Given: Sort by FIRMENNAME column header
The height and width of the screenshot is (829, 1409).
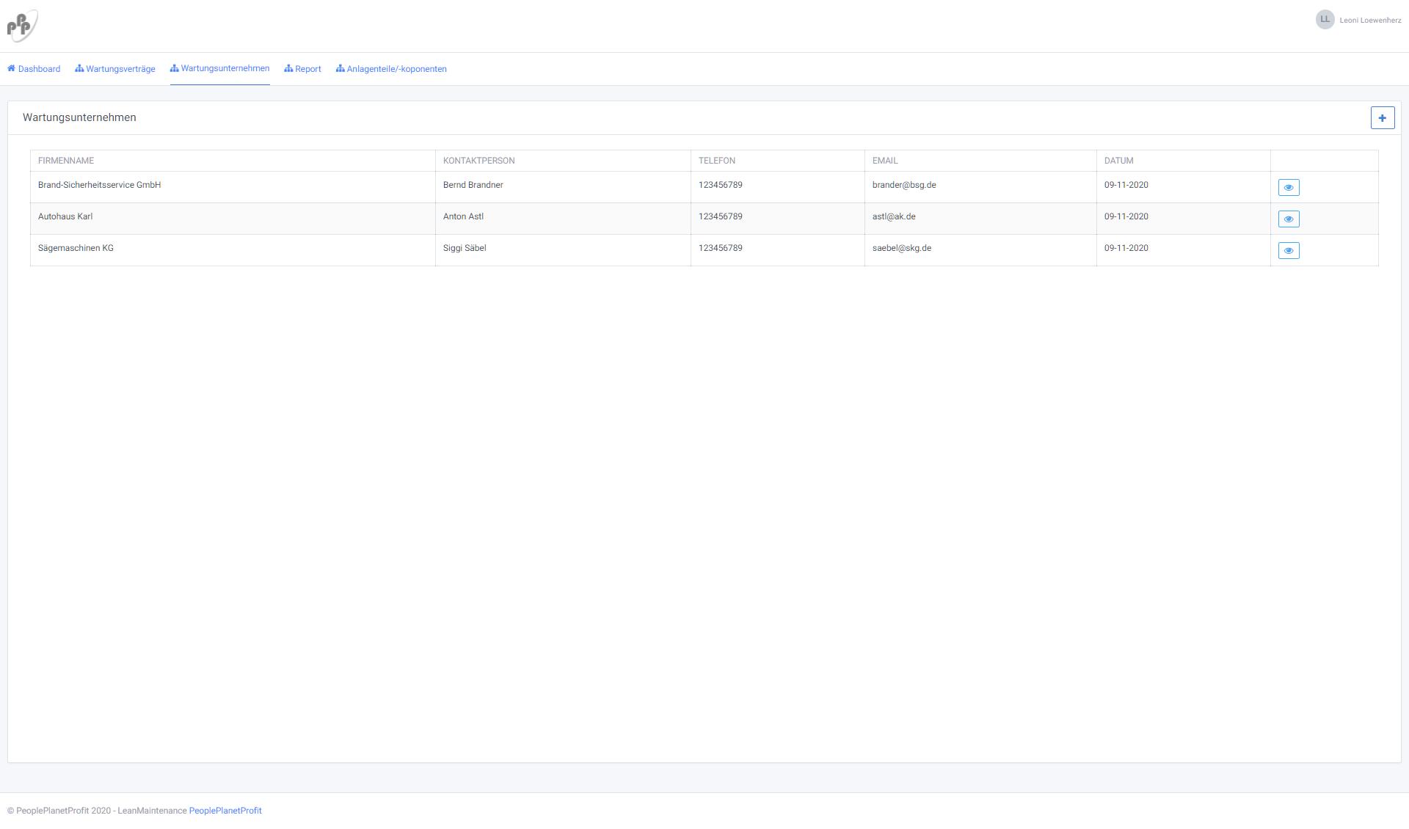Looking at the screenshot, I should [66, 161].
